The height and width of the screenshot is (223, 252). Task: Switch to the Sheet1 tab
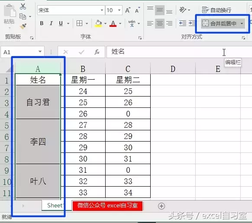(55, 205)
